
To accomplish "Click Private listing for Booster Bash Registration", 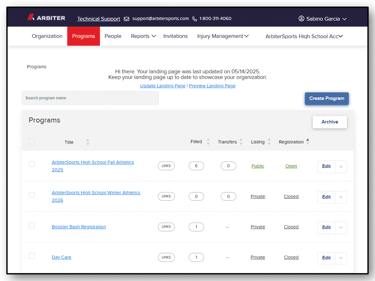I will point(258,227).
